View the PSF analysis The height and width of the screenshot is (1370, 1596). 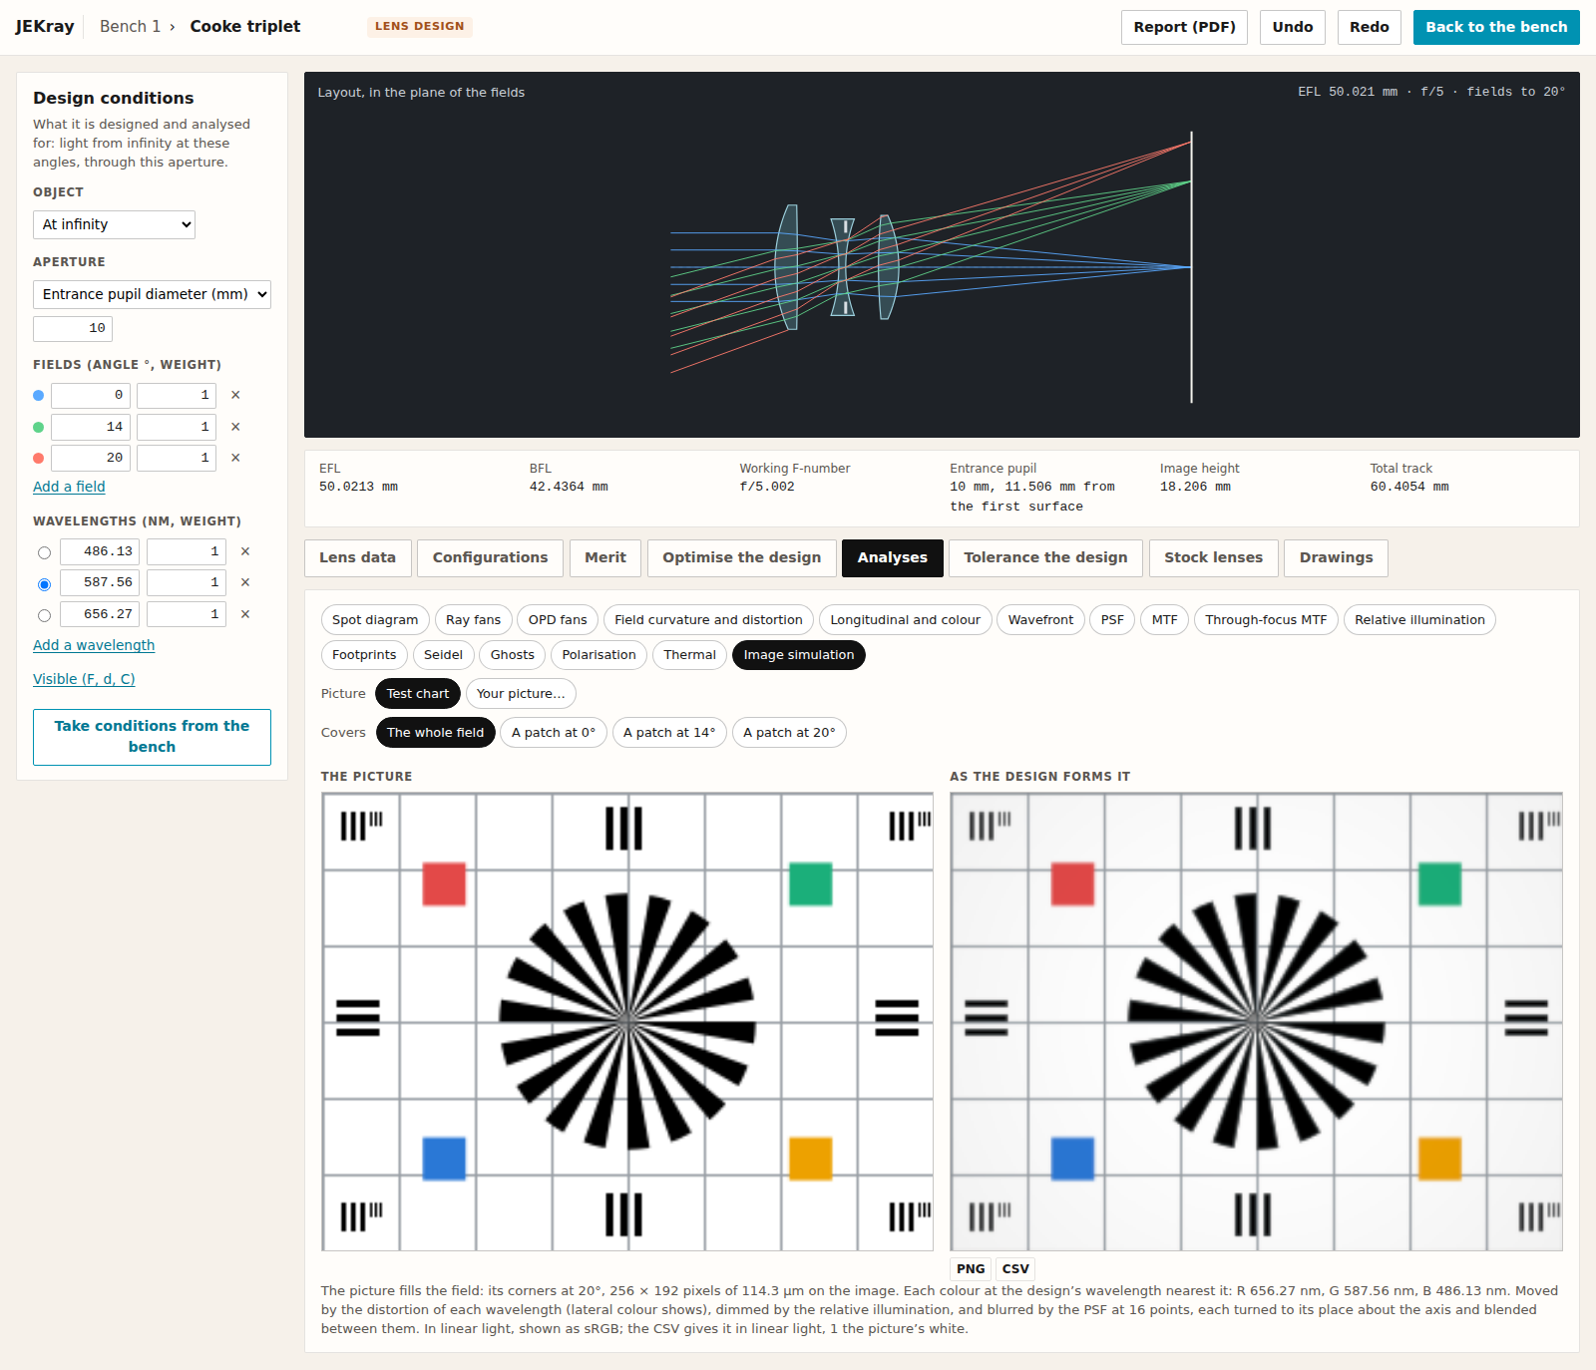coord(1112,620)
